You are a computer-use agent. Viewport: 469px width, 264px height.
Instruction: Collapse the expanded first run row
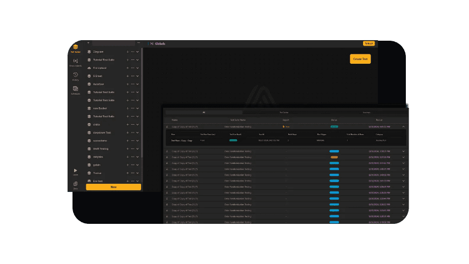tap(404, 127)
